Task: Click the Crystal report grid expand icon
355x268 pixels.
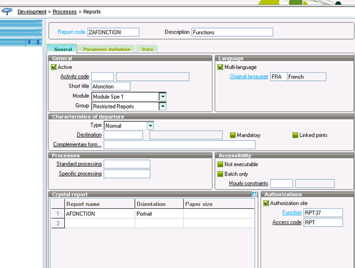Action: click(255, 195)
